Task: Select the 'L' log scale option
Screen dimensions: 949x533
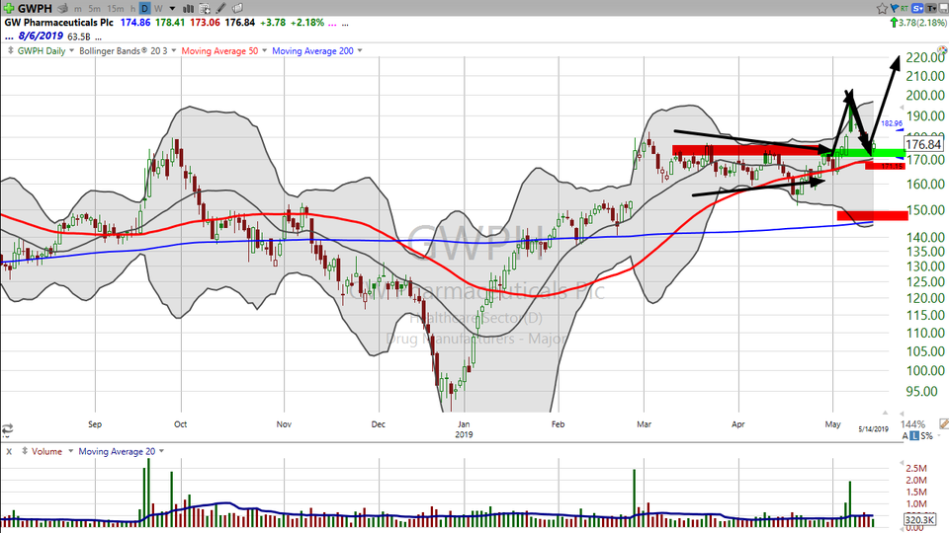Action: pyautogui.click(x=914, y=435)
